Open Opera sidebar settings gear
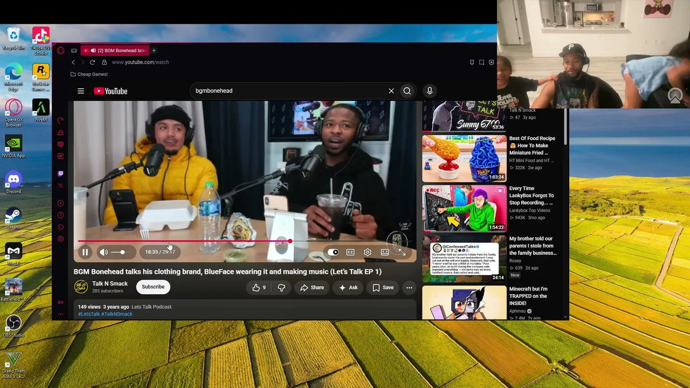This screenshot has width=690, height=388. tap(60, 239)
